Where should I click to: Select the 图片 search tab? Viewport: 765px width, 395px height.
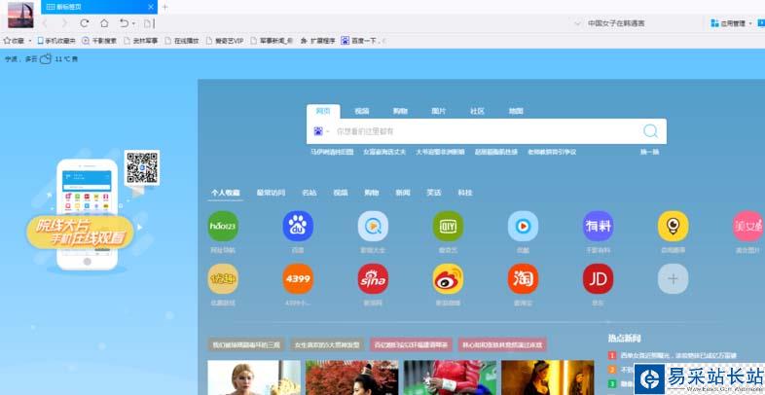click(x=439, y=111)
